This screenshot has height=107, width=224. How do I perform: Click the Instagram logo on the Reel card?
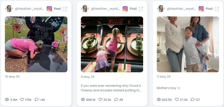(x=49, y=9)
